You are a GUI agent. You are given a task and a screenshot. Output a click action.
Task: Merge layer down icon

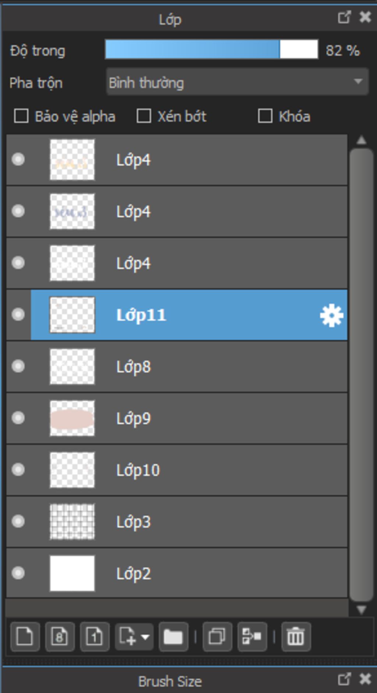pyautogui.click(x=252, y=636)
